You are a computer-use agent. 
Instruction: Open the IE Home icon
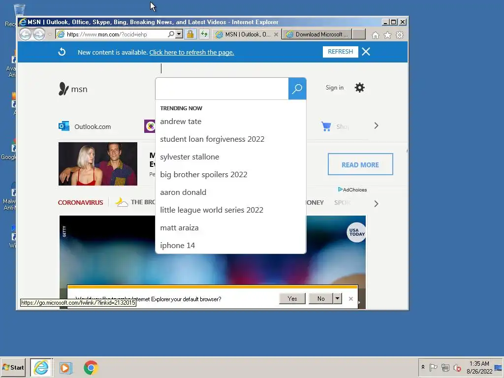point(376,35)
